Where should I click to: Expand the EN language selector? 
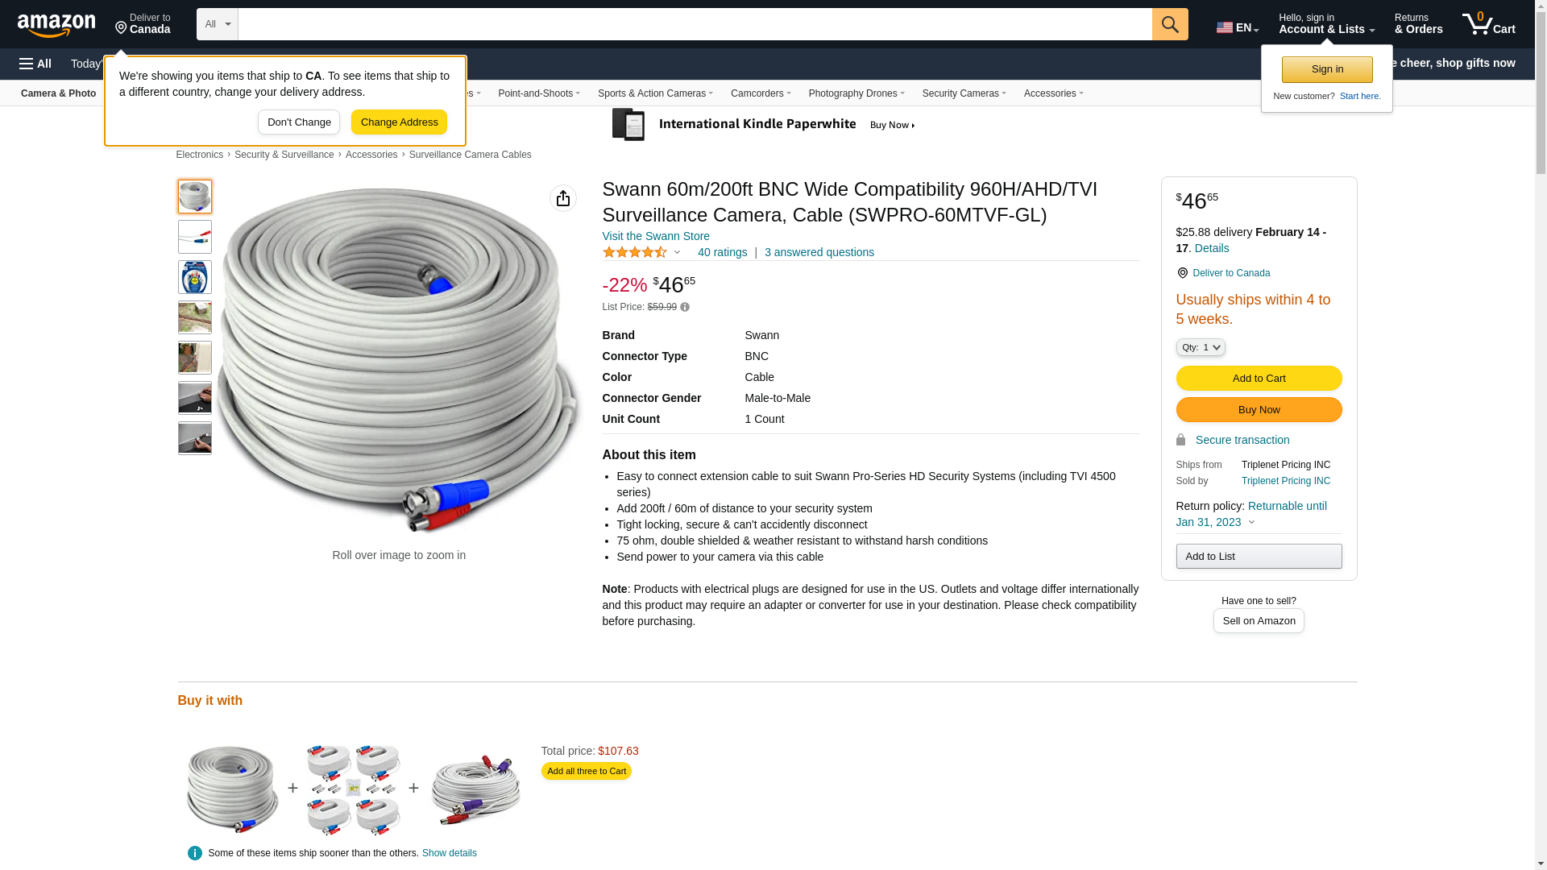(x=1238, y=27)
